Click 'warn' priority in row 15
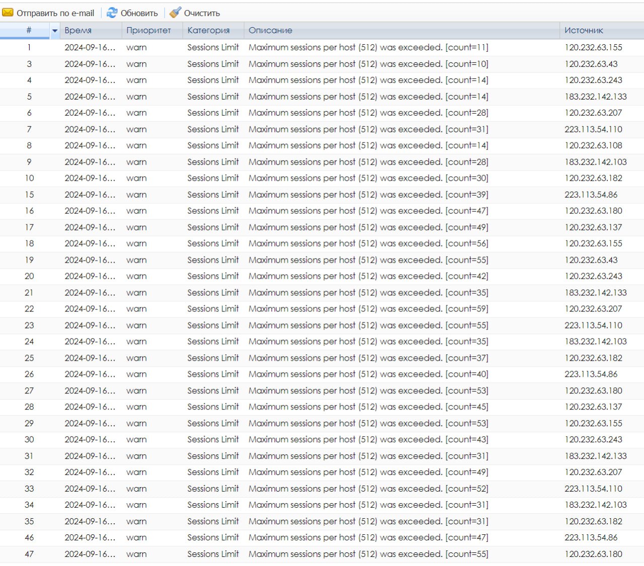This screenshot has height=566, width=644. click(136, 195)
